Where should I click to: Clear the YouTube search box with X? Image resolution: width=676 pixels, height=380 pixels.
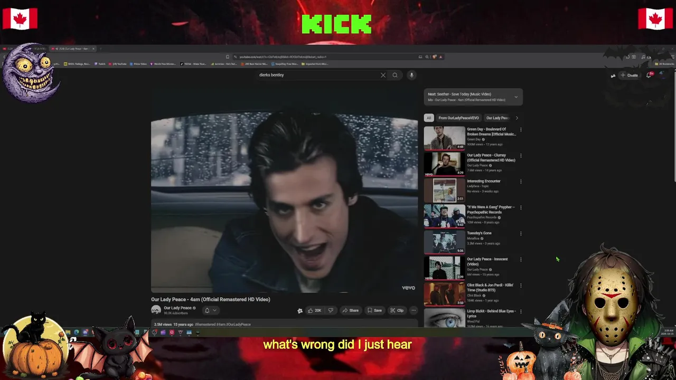pos(383,75)
